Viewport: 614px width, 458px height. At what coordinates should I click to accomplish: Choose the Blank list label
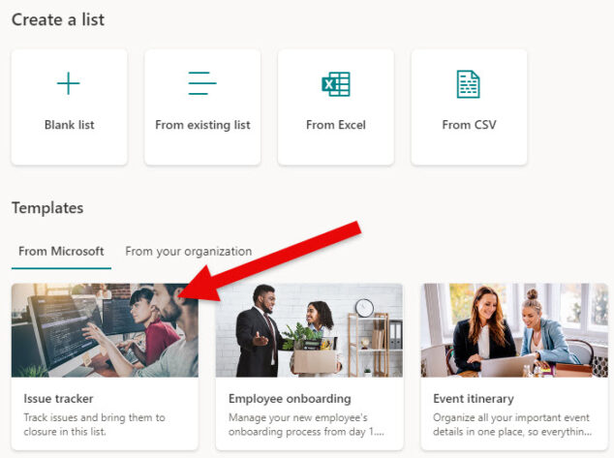pyautogui.click(x=70, y=125)
